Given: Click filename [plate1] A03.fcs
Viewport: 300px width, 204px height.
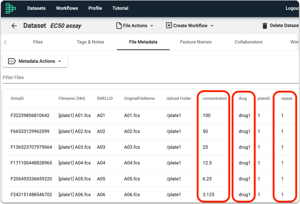Looking at the screenshot, I should (75, 147).
